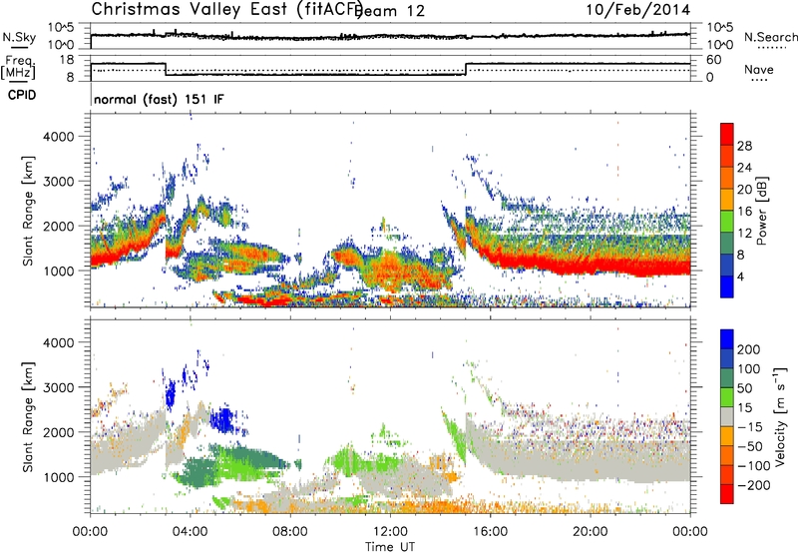Image resolution: width=798 pixels, height=553 pixels.
Task: Select the teal Power segment between 8 and 12
Action: [x=727, y=244]
